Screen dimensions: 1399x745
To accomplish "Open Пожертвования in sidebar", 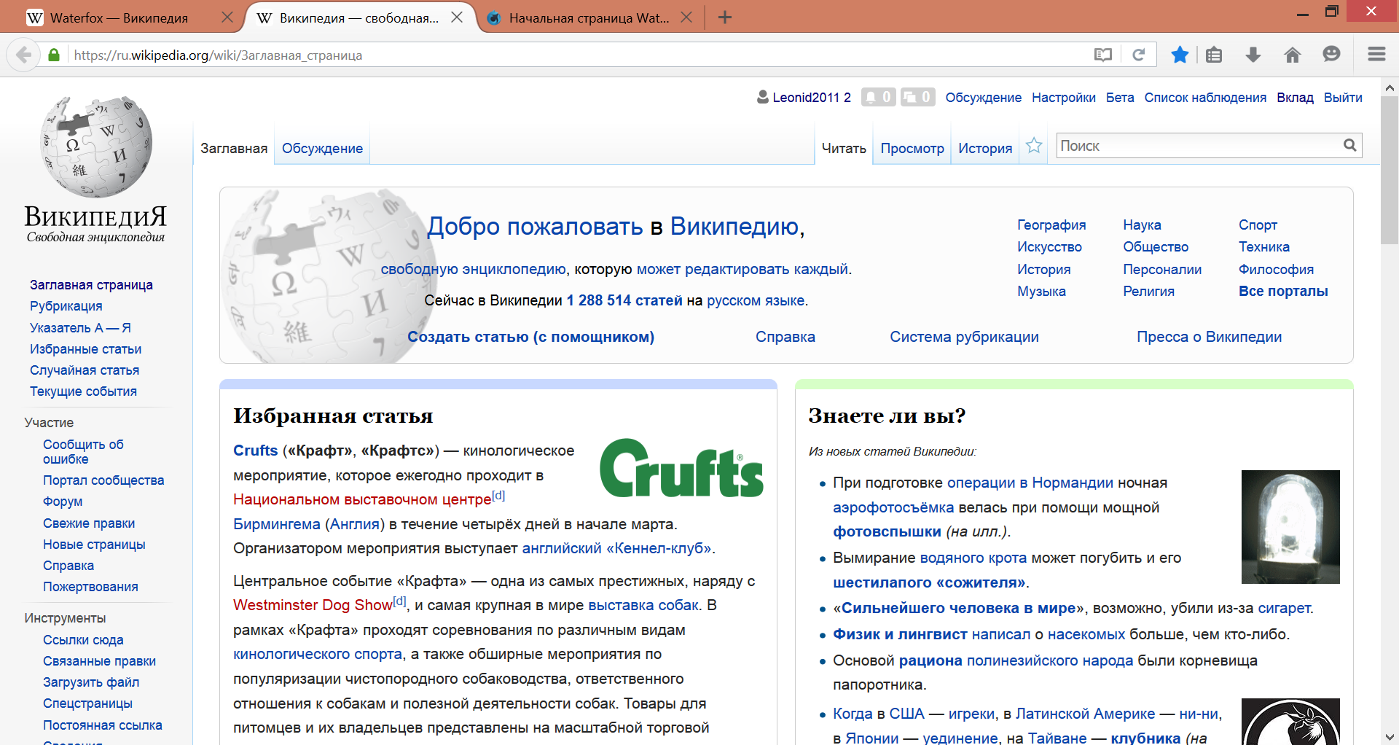I will 90,587.
